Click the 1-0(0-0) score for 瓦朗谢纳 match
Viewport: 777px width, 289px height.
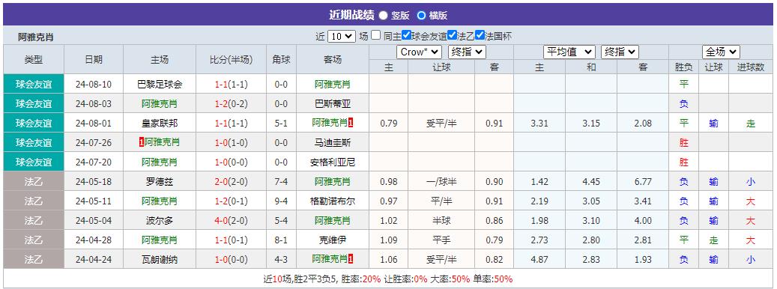click(232, 259)
